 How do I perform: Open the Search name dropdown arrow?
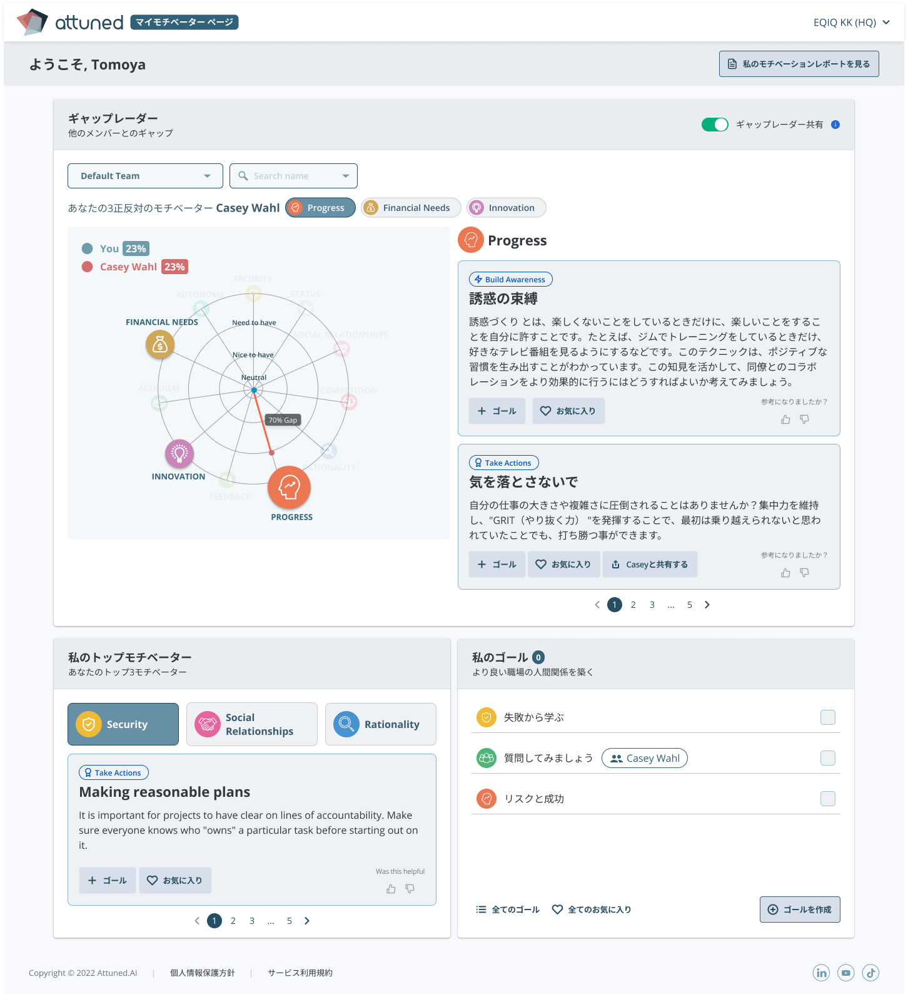click(x=346, y=176)
